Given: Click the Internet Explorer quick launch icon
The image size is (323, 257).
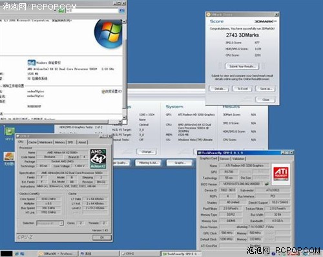Looking at the screenshot, I should point(17,254).
